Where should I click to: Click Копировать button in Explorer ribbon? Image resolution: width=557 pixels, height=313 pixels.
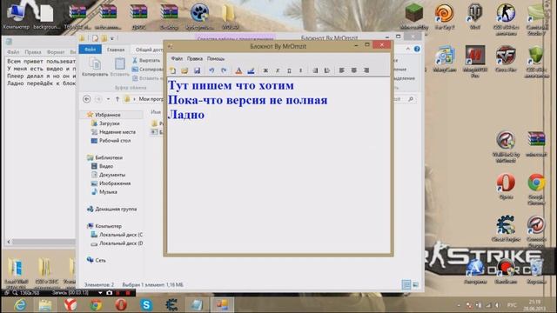coord(95,67)
